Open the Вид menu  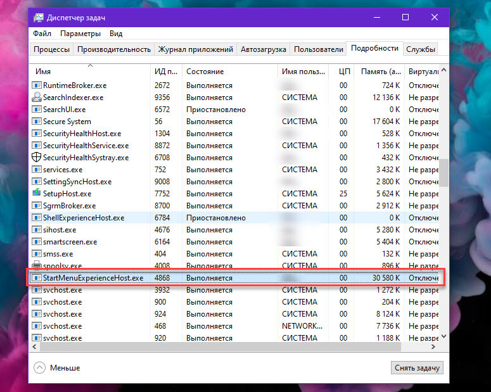(116, 34)
